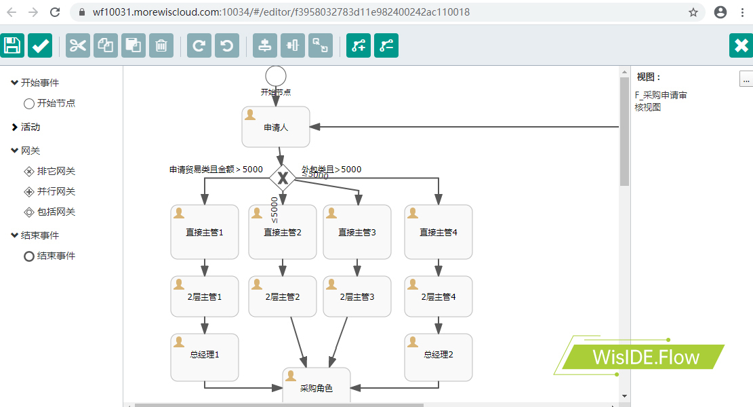The height and width of the screenshot is (407, 753).
Task: Click the Redo arrow icon
Action: point(199,45)
